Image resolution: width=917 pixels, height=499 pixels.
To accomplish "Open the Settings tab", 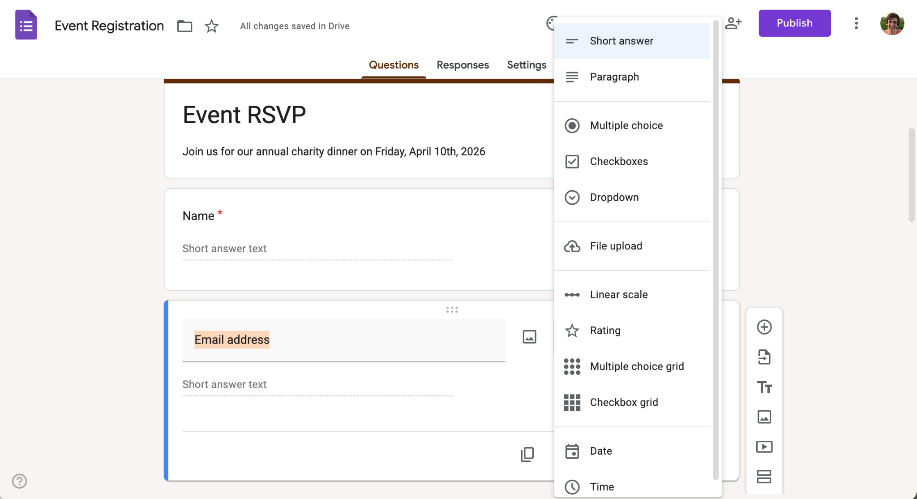I will coord(527,65).
